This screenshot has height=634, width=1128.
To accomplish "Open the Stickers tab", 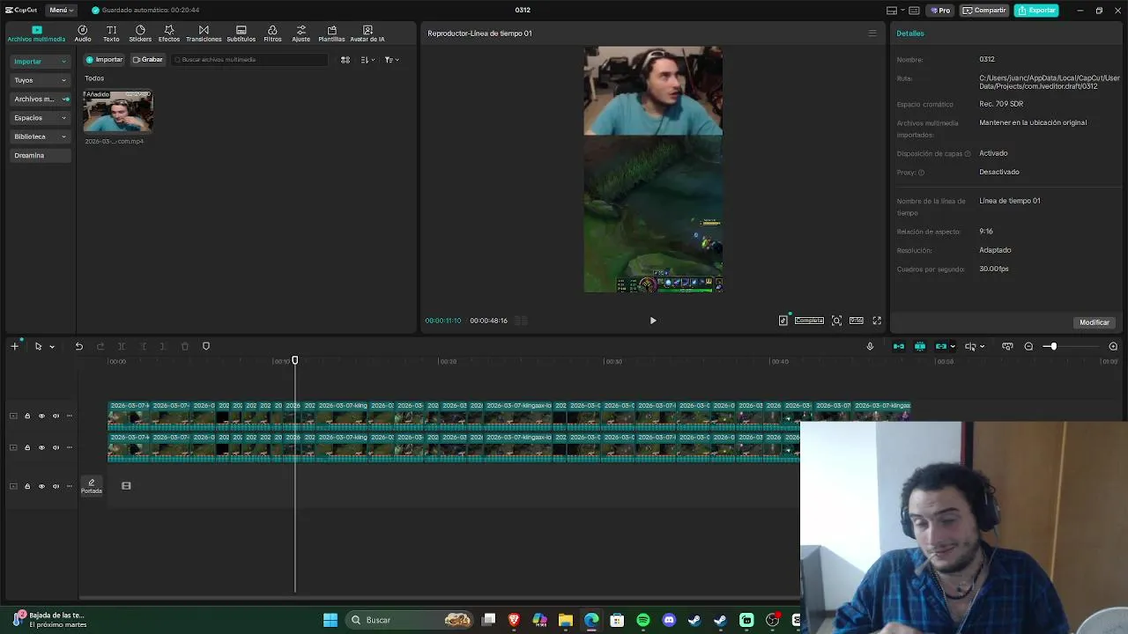I will point(140,33).
